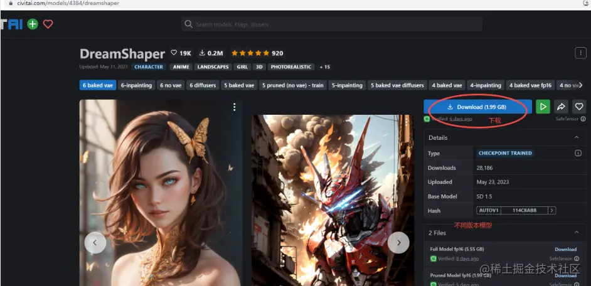Select the 3D tag
Screen dimensions: 591x286
259,67
